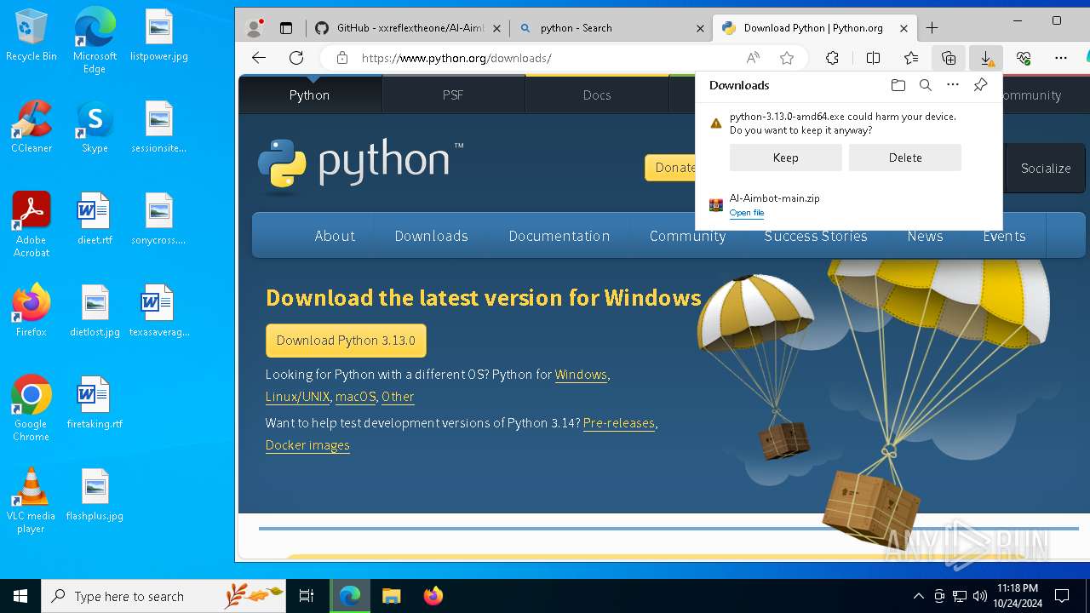This screenshot has width=1090, height=613.
Task: Delete the python-3.13.0-amd64.exe download
Action: [x=905, y=158]
